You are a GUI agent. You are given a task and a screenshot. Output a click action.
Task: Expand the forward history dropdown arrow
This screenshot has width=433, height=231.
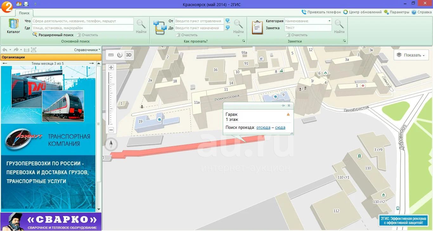tap(21, 50)
